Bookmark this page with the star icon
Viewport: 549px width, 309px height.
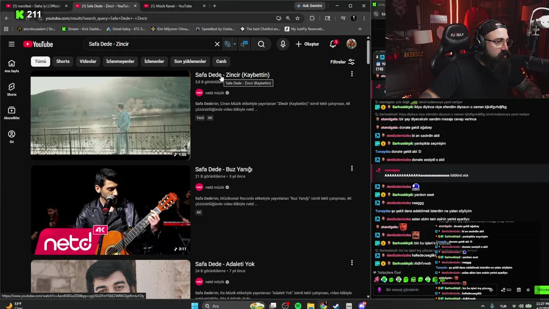click(x=297, y=18)
